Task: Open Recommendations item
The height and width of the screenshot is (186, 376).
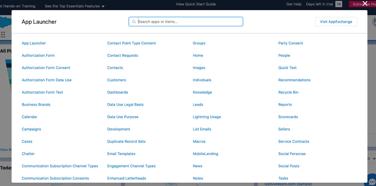Action: tap(294, 80)
